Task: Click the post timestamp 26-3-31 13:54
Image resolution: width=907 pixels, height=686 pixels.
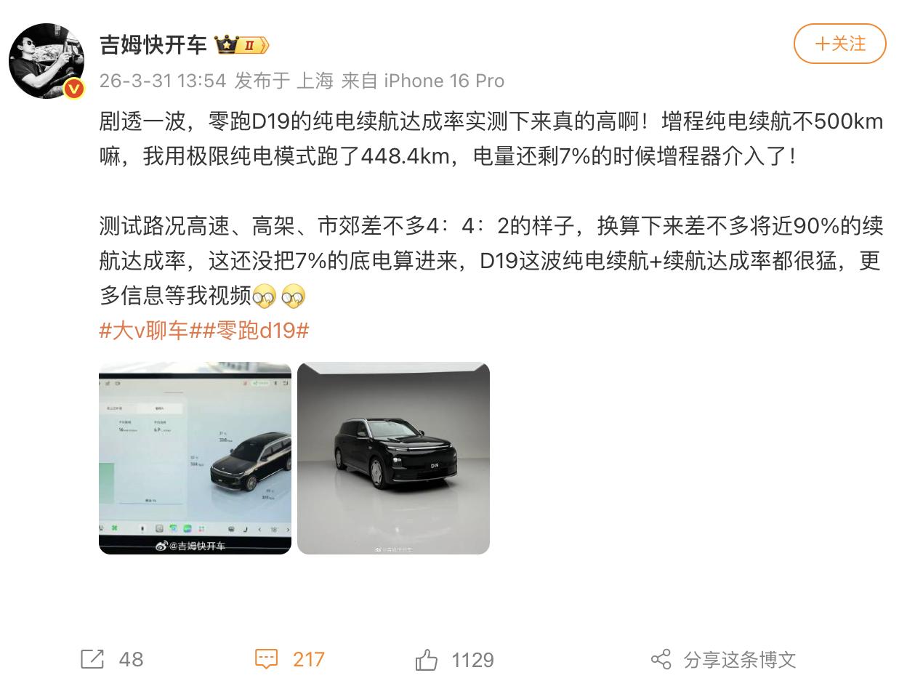Action: (163, 81)
